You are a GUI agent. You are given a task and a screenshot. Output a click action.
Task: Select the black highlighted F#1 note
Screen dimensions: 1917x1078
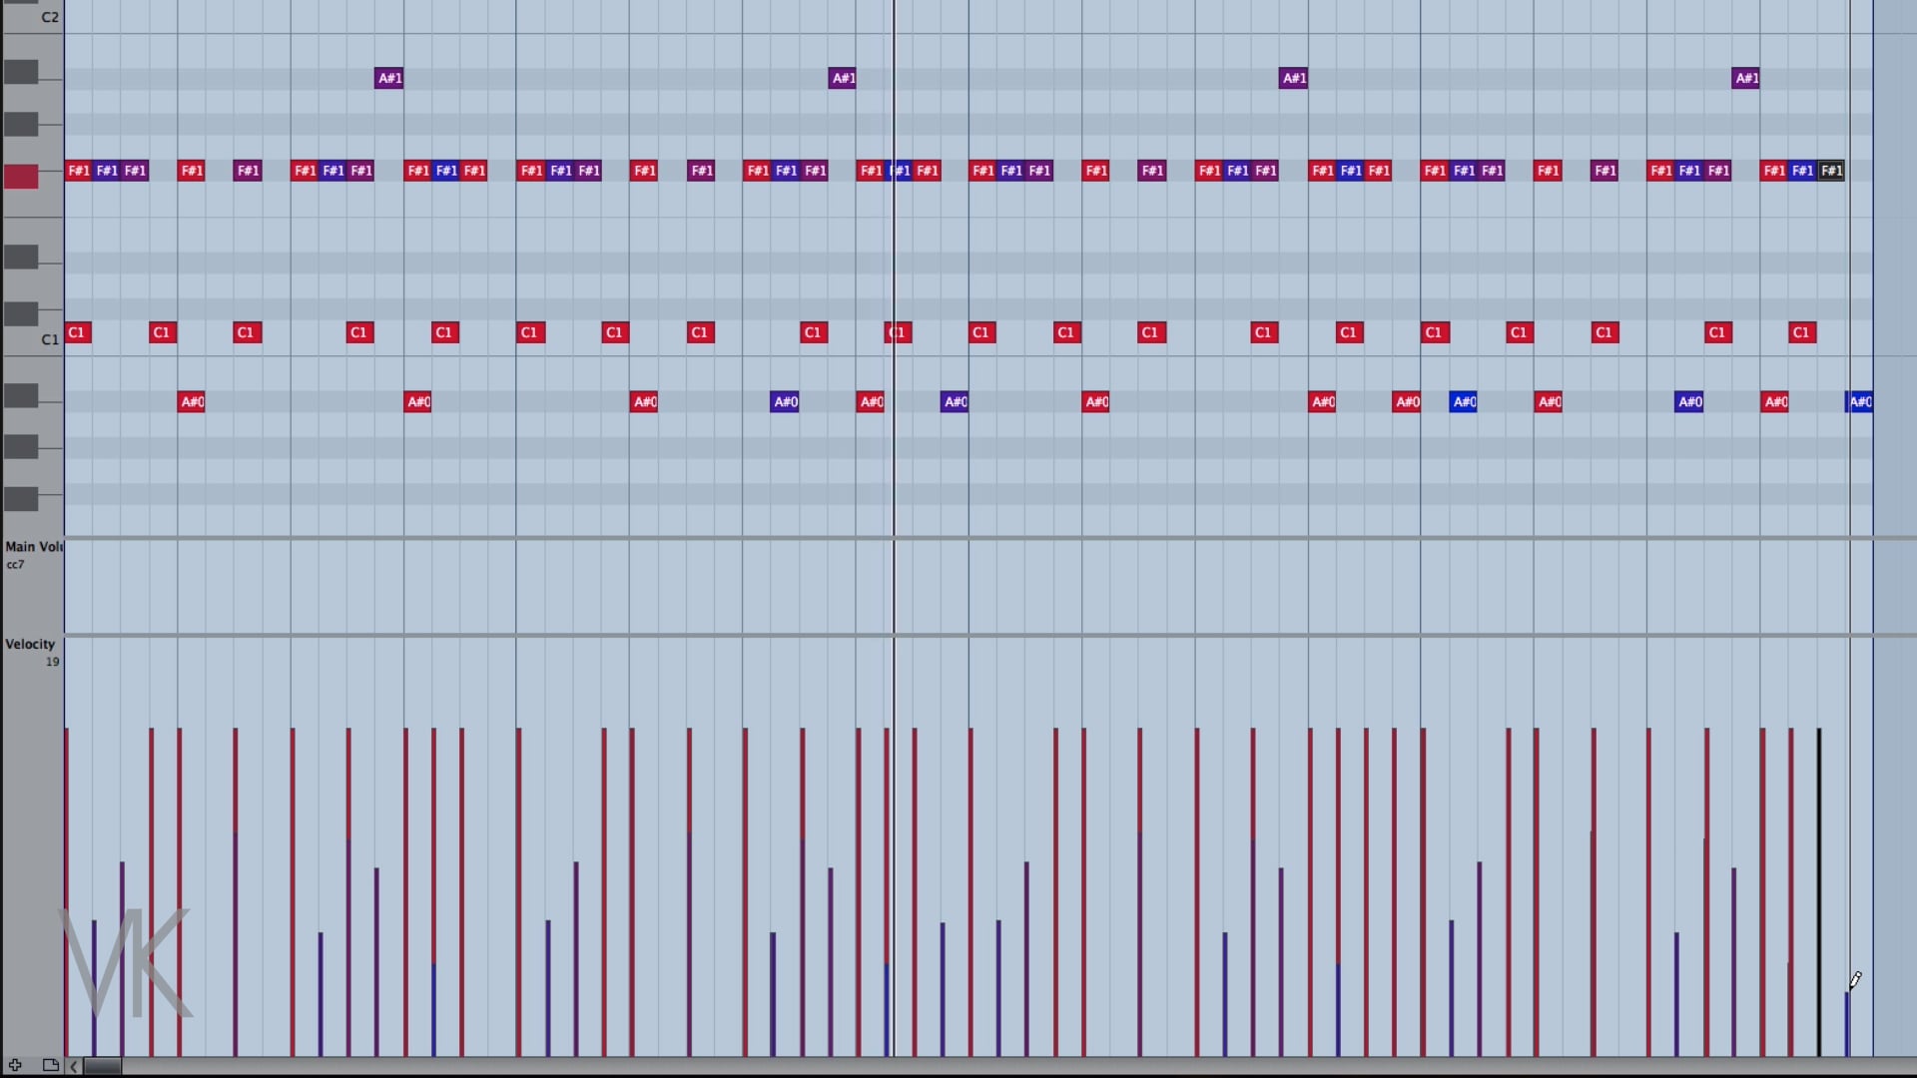(x=1831, y=171)
